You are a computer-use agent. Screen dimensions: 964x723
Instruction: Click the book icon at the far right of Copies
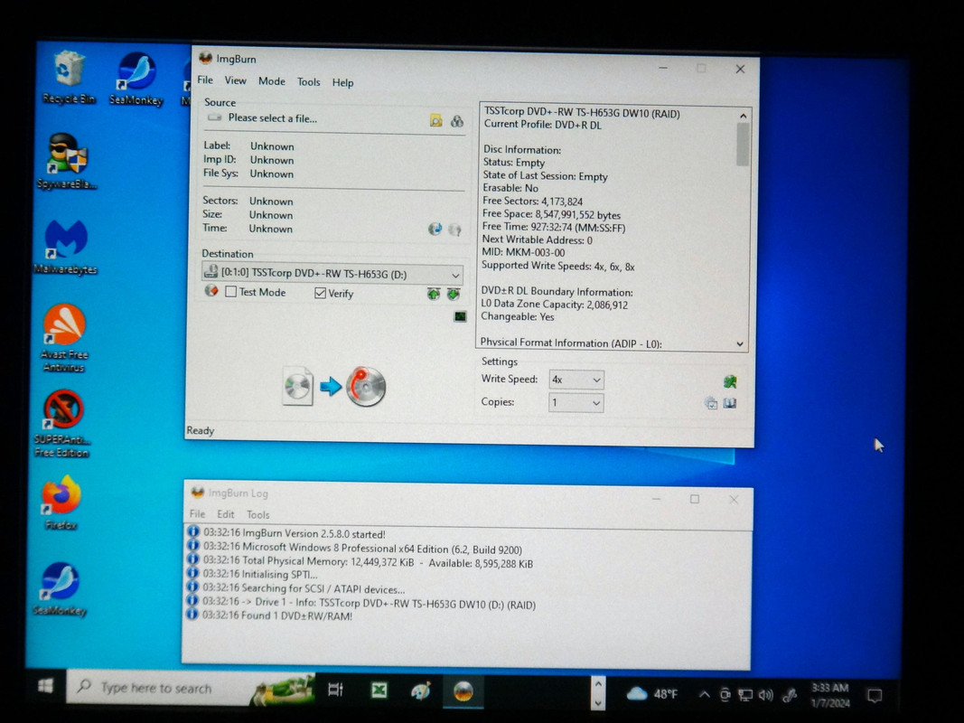[x=730, y=403]
